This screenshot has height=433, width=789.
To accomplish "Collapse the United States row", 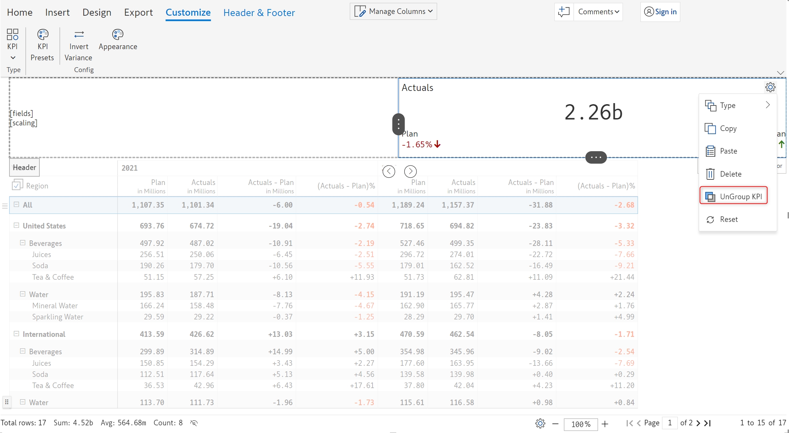I will tap(16, 225).
